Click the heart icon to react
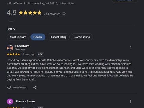The height and width of the screenshot is (108, 144). click(9, 87)
